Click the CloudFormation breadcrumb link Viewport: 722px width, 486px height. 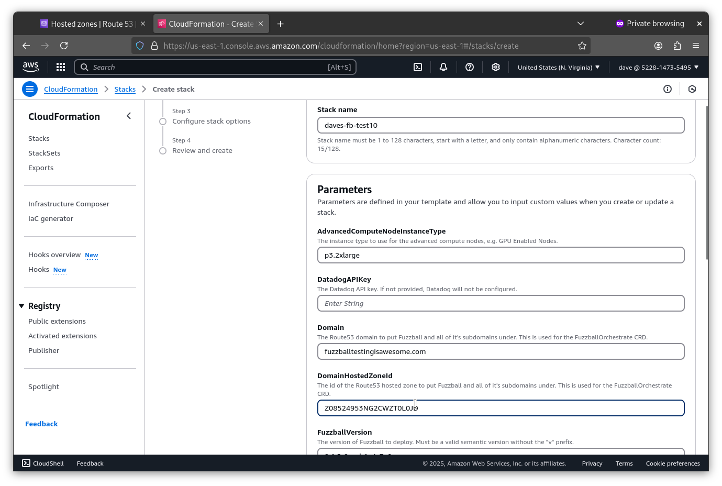pyautogui.click(x=71, y=89)
